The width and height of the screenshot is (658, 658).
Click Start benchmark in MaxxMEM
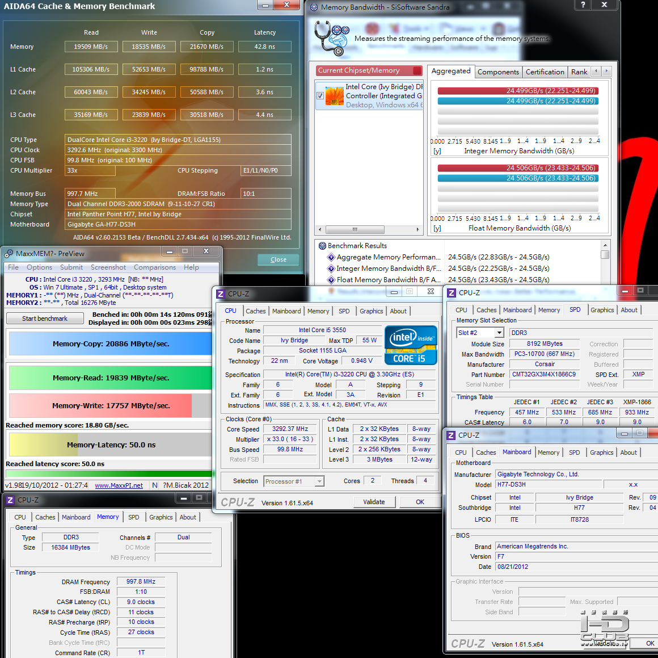tap(45, 318)
